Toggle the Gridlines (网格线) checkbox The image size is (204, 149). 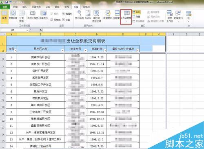55,20
